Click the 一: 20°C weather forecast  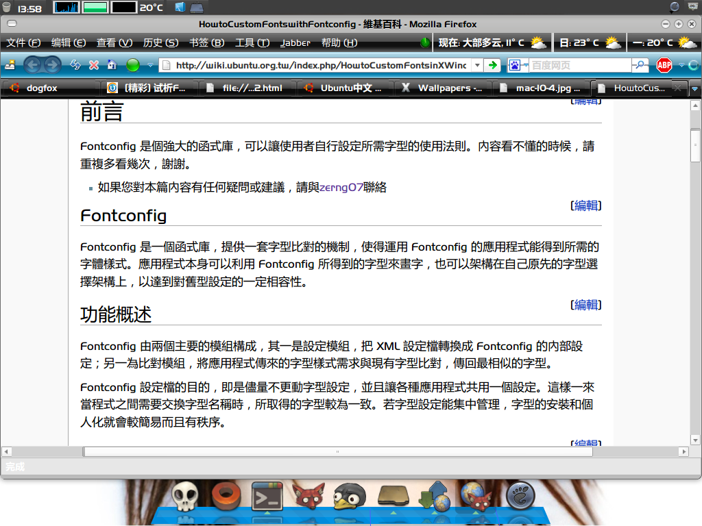[664, 43]
